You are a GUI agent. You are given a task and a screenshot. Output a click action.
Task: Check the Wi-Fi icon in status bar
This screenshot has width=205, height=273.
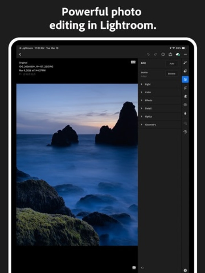[x=174, y=48]
